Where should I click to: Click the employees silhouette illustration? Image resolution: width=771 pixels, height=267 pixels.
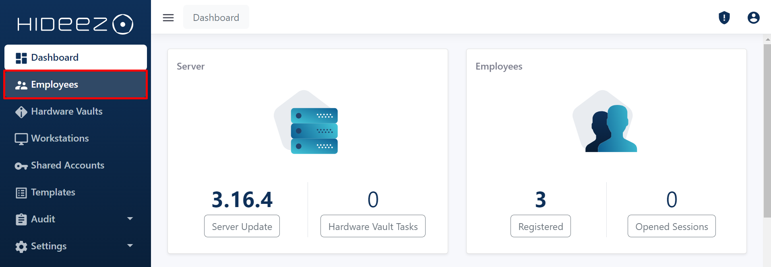(x=611, y=129)
